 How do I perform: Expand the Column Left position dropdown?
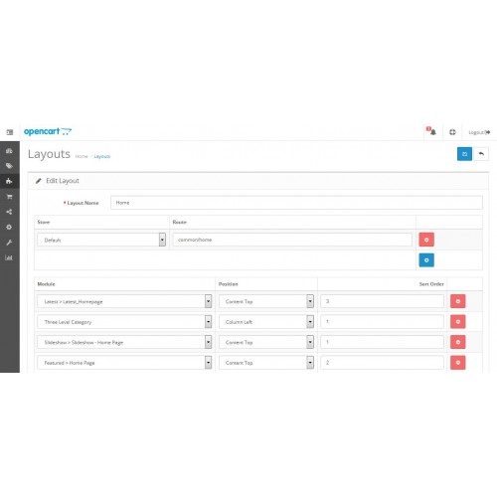click(x=266, y=322)
